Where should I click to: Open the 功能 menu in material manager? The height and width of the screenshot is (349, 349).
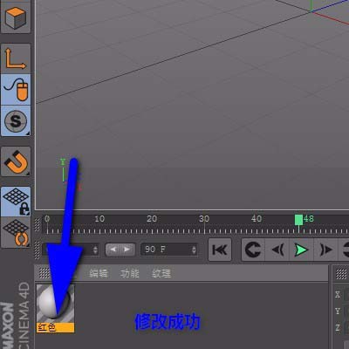[130, 273]
